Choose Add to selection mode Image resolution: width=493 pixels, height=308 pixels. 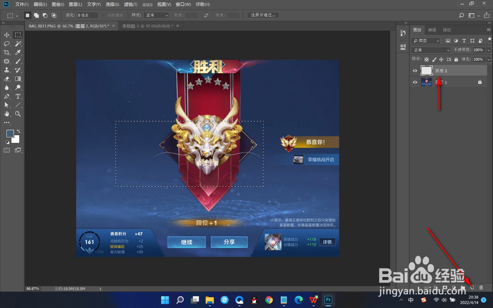tap(36, 15)
